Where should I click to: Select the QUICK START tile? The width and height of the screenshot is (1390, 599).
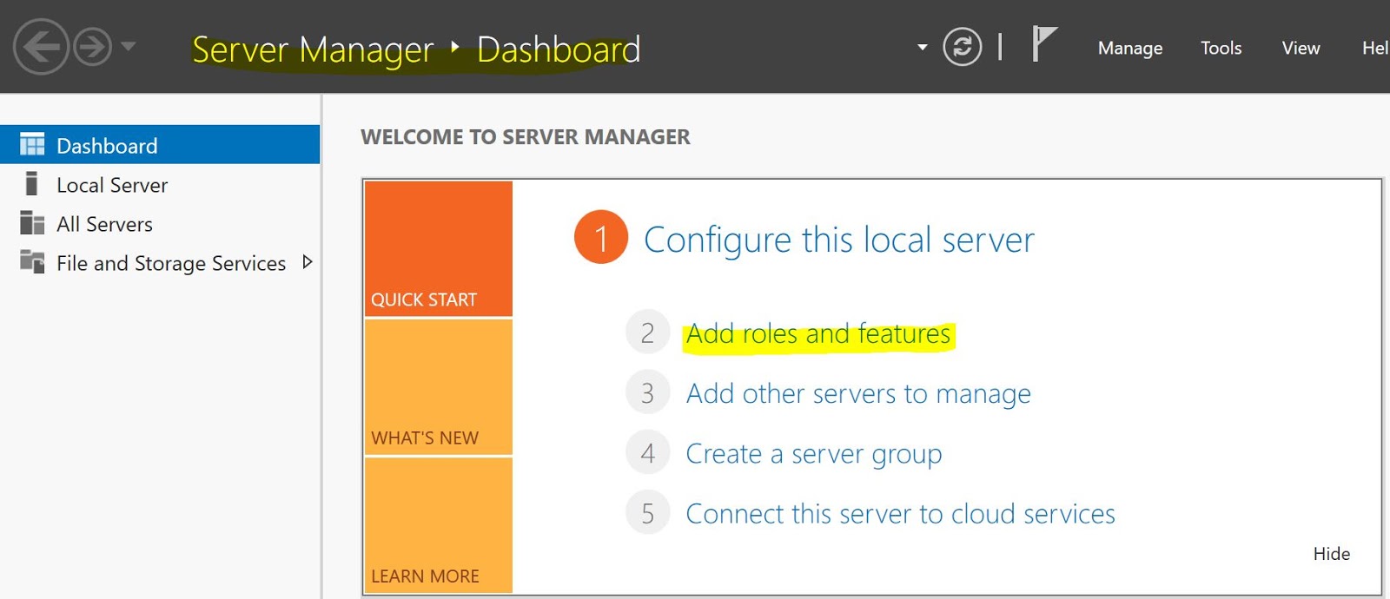coord(439,248)
